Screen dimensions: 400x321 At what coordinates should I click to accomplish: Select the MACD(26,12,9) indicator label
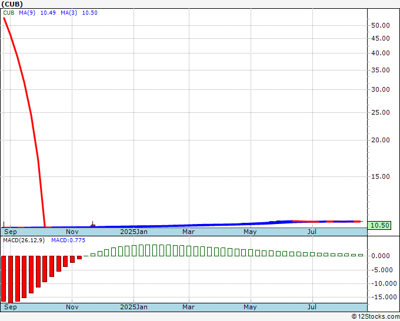coord(24,240)
